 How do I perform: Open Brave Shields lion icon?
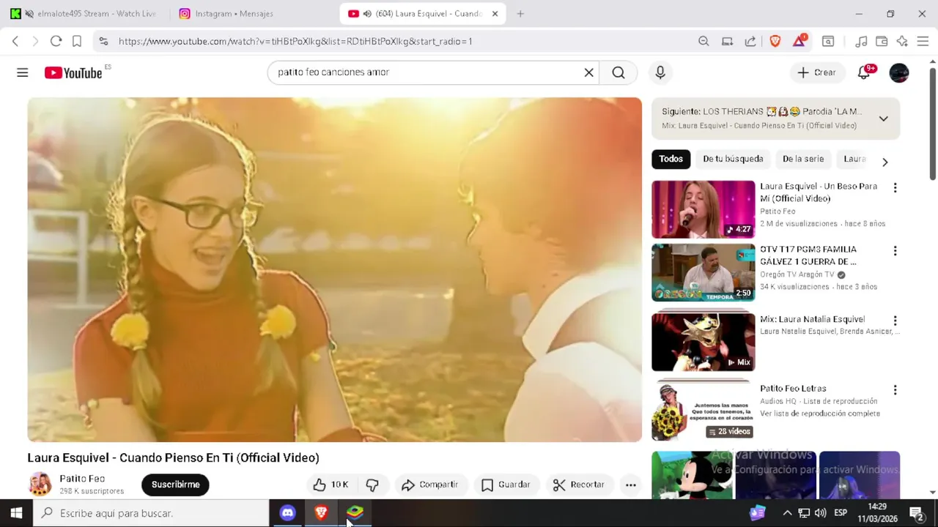(775, 41)
